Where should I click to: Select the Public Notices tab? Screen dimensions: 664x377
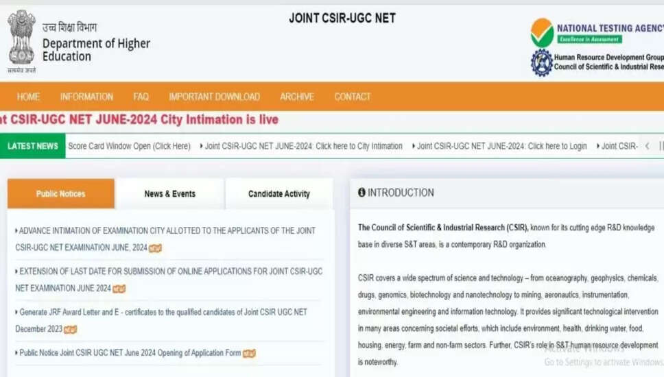tap(60, 194)
